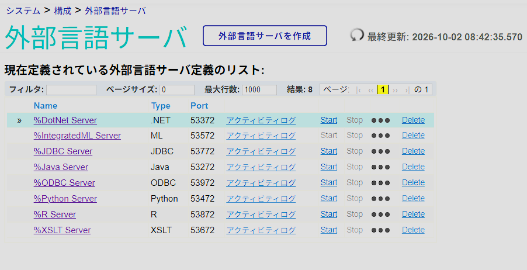Open the three-dot menu for %R Server
This screenshot has width=527, height=270.
(380, 215)
